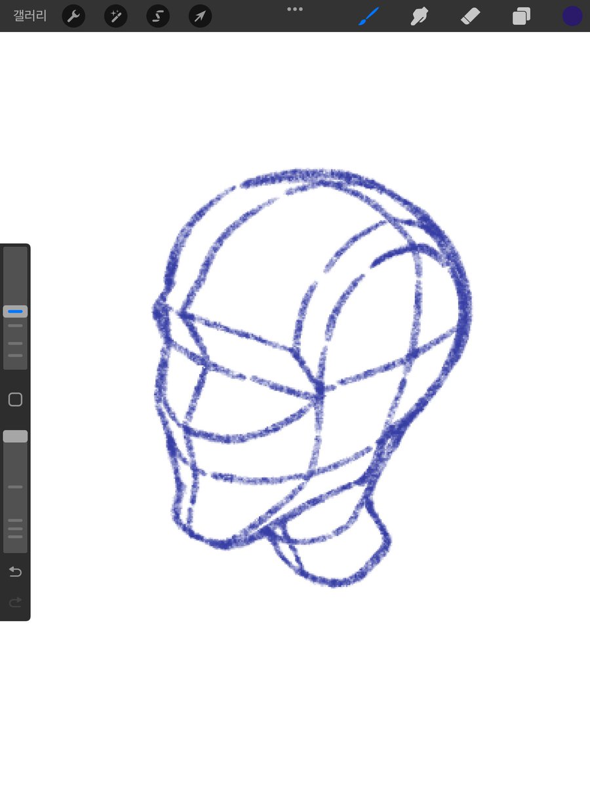Click the brush opacity slider handle
590x786 pixels.
coord(15,436)
